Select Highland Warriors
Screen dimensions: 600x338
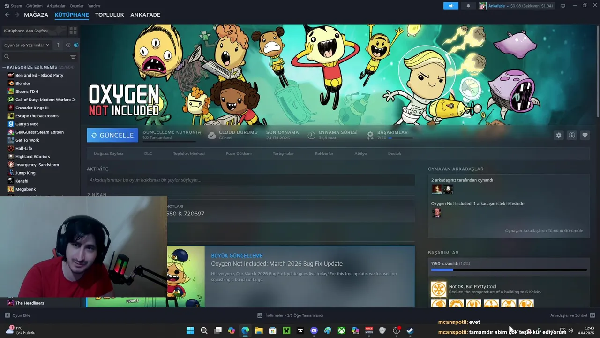[x=32, y=156]
